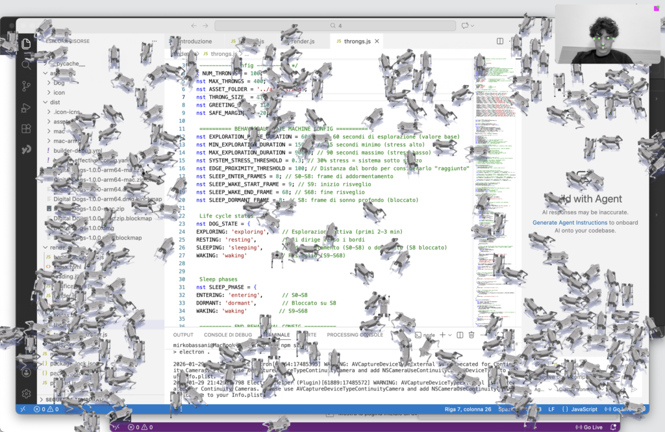Open the Search panel icon
This screenshot has width=665, height=432.
tap(26, 65)
